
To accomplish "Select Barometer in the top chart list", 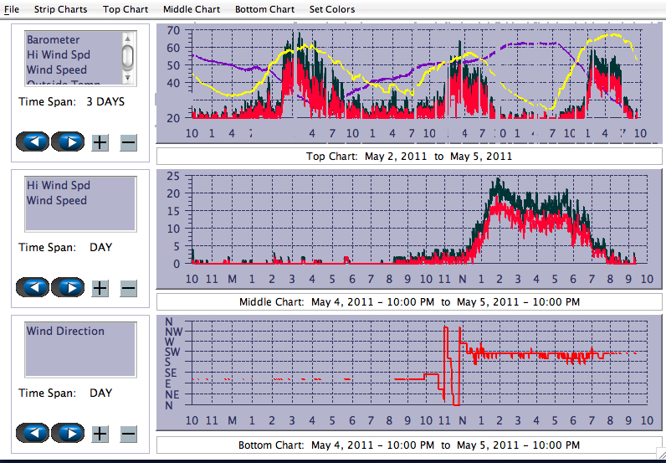I will (x=54, y=39).
